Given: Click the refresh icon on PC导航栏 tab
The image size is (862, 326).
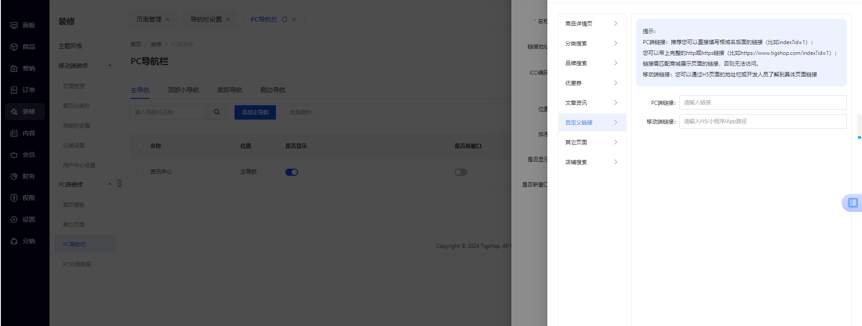Looking at the screenshot, I should pos(284,19).
